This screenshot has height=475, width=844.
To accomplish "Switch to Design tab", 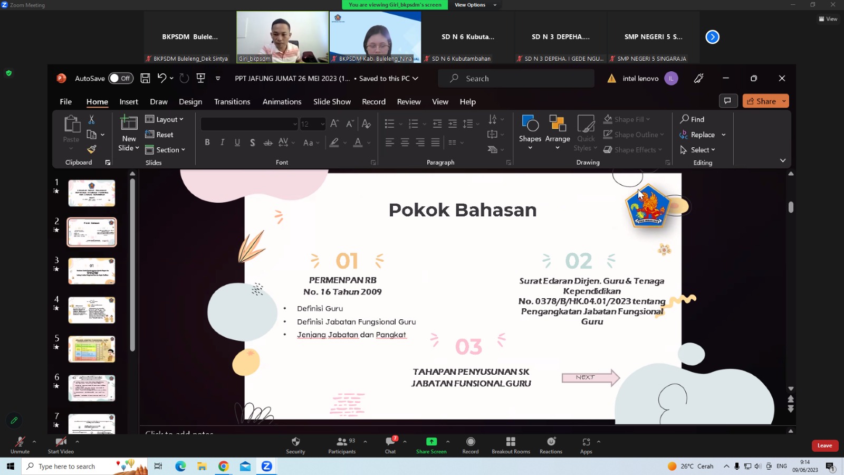I will tap(190, 102).
